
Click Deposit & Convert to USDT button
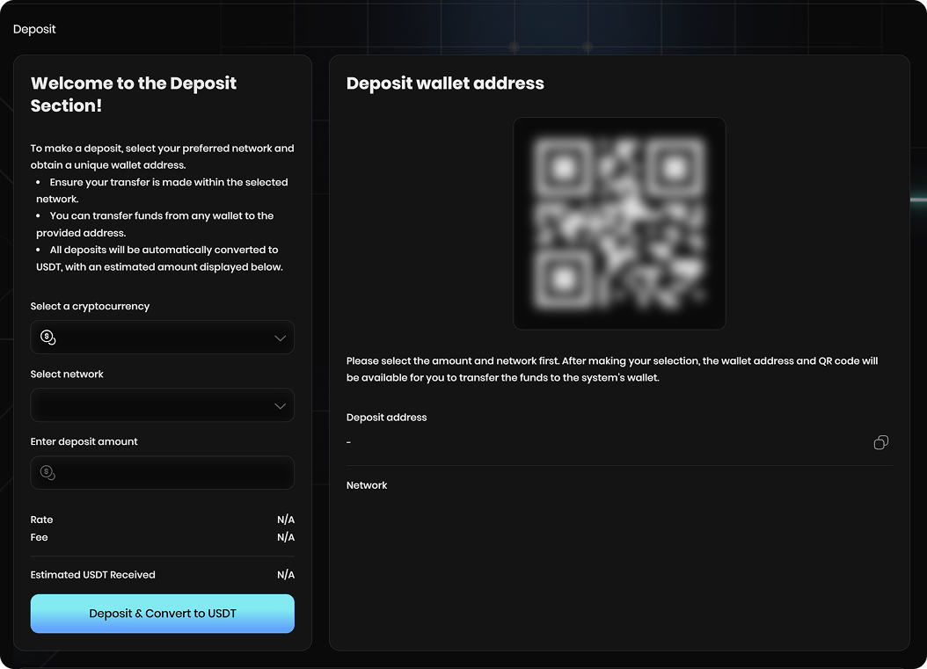click(x=163, y=614)
